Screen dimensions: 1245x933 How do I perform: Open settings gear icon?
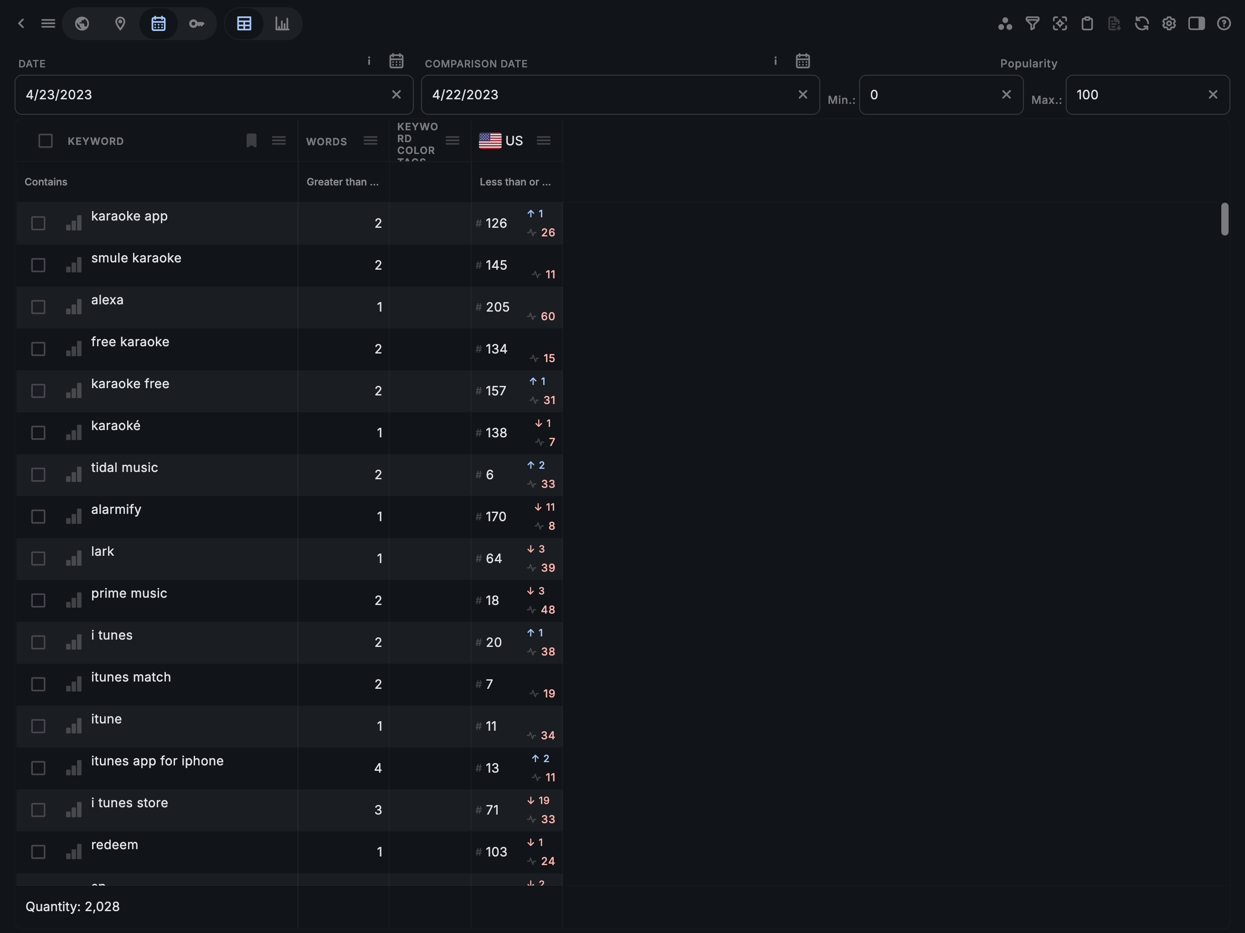[x=1169, y=24]
